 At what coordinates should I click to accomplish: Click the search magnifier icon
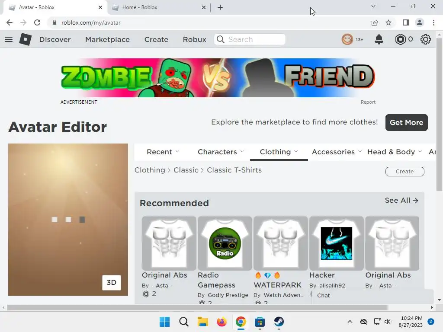221,39
